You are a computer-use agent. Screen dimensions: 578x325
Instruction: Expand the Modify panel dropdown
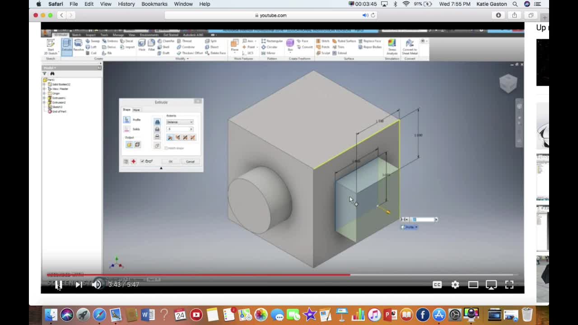click(182, 59)
